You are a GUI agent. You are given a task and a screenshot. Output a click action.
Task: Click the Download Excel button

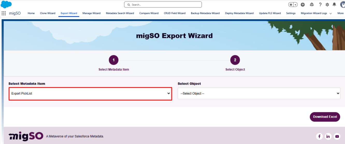(325, 117)
